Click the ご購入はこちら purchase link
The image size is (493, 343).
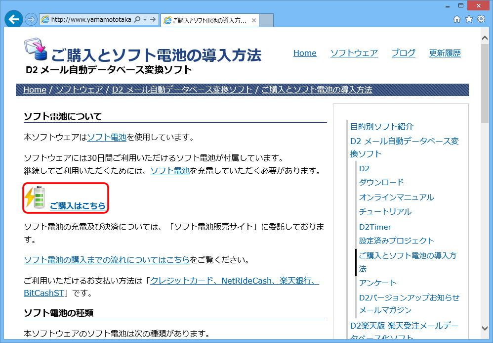(x=78, y=206)
